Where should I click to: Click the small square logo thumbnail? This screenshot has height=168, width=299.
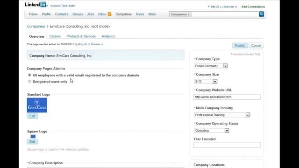coord(33,136)
